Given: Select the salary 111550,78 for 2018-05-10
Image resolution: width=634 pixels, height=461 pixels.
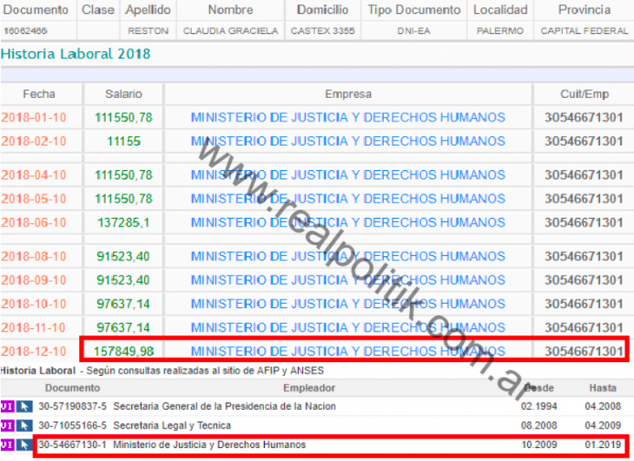Looking at the screenshot, I should (123, 199).
